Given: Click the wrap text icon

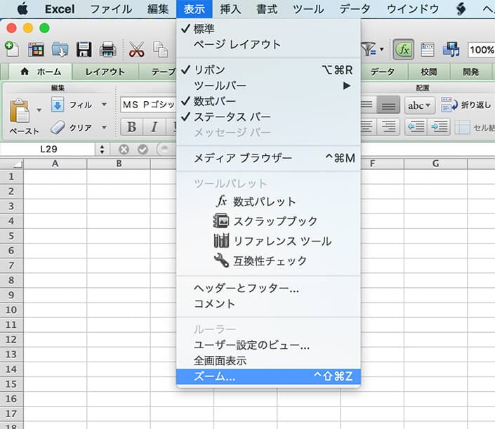Looking at the screenshot, I should point(449,105).
